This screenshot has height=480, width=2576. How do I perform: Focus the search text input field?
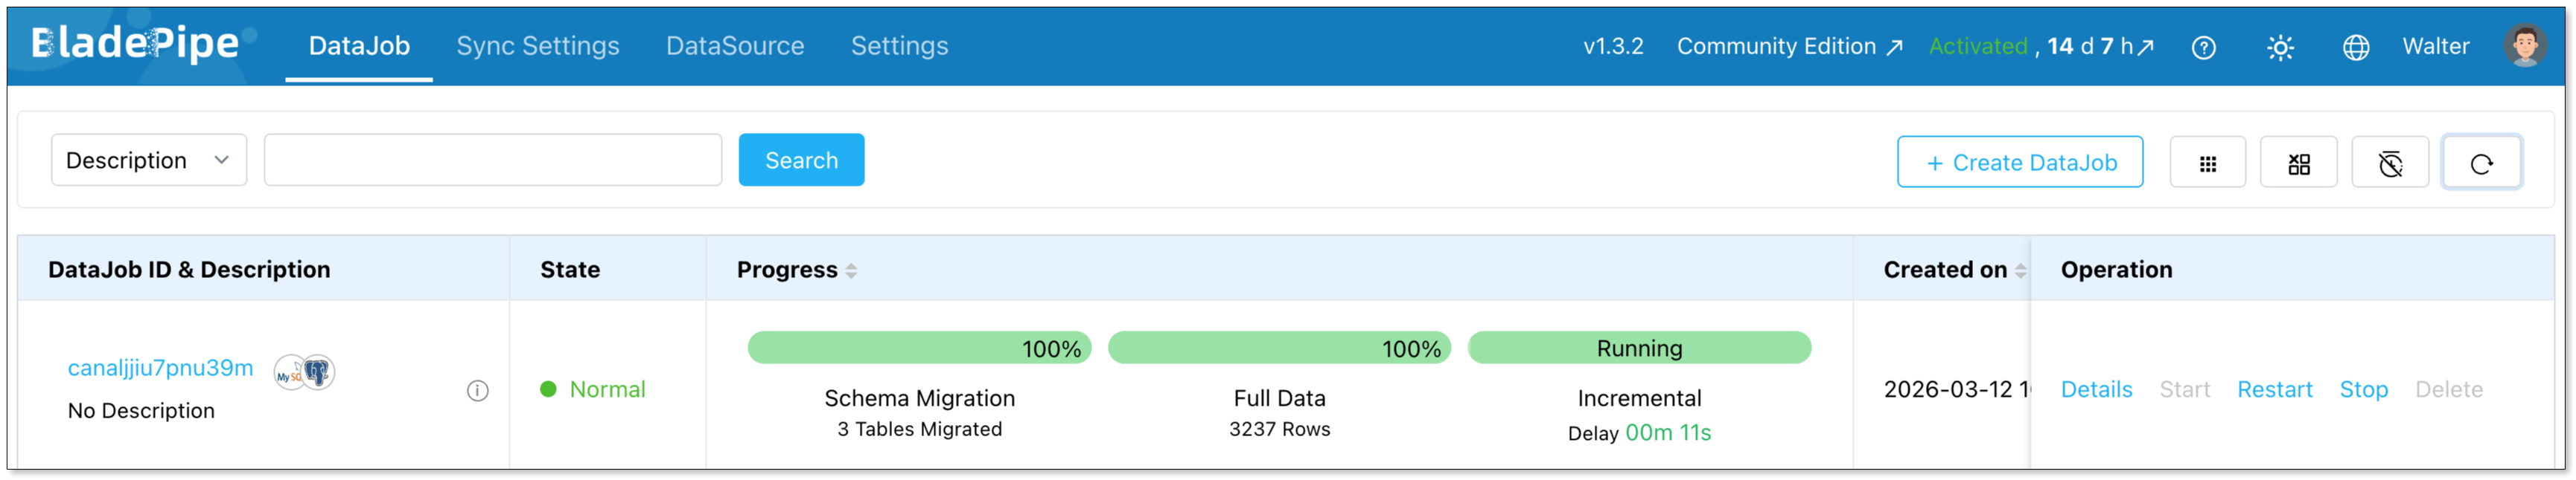click(x=492, y=160)
